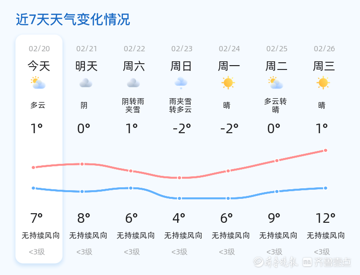Click the blue low-temperature point for 周一
This screenshot has width=360, height=275.
(x=228, y=198)
